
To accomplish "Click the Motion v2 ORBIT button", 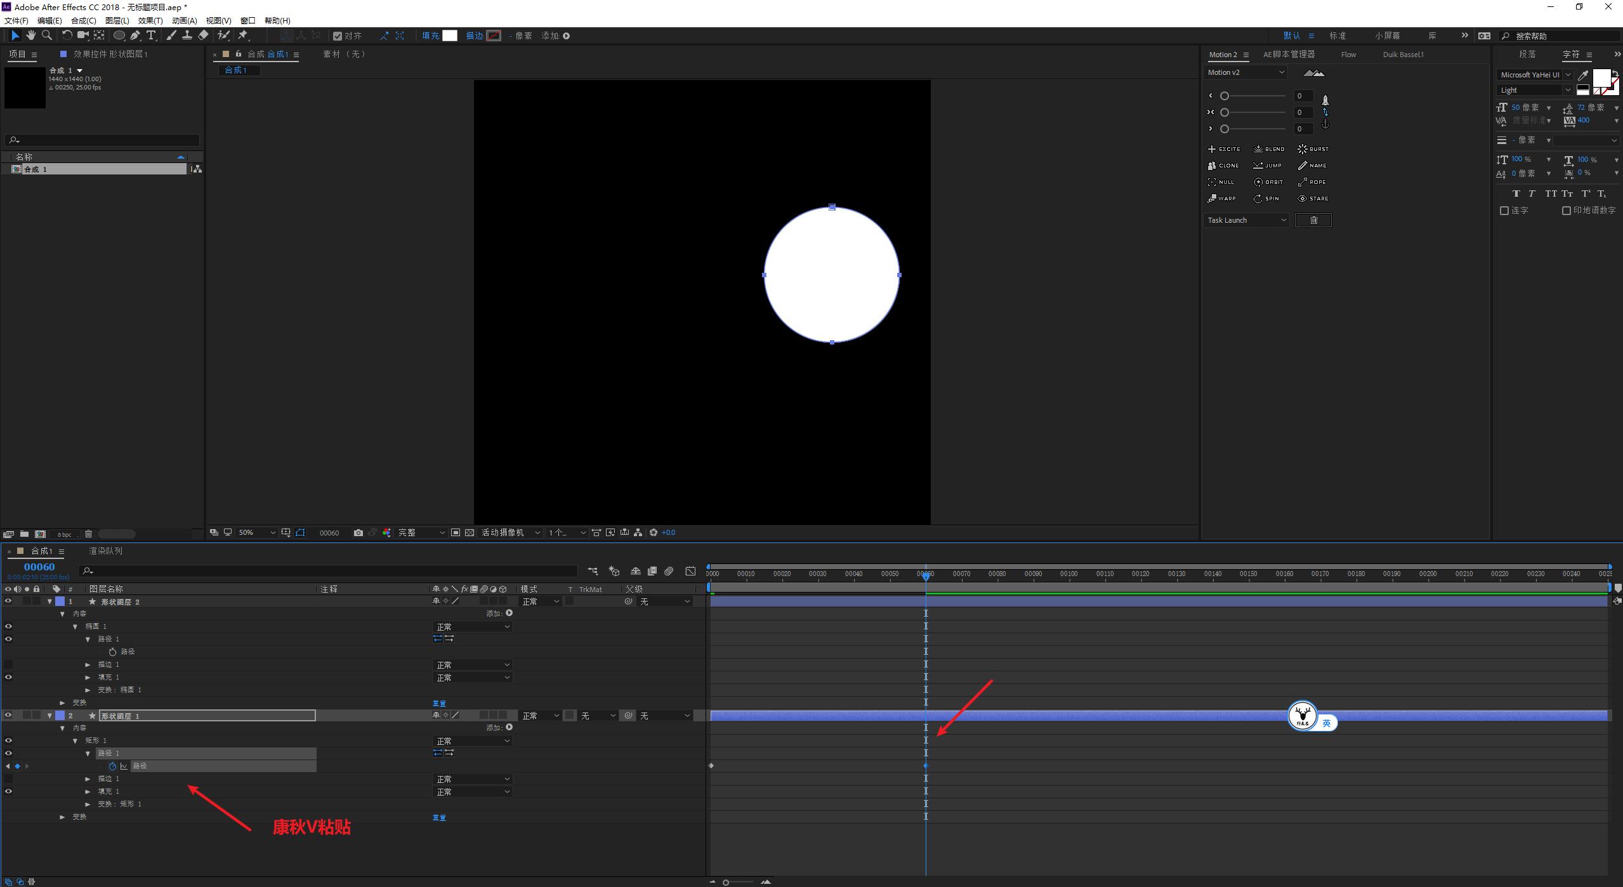I will pyautogui.click(x=1268, y=182).
